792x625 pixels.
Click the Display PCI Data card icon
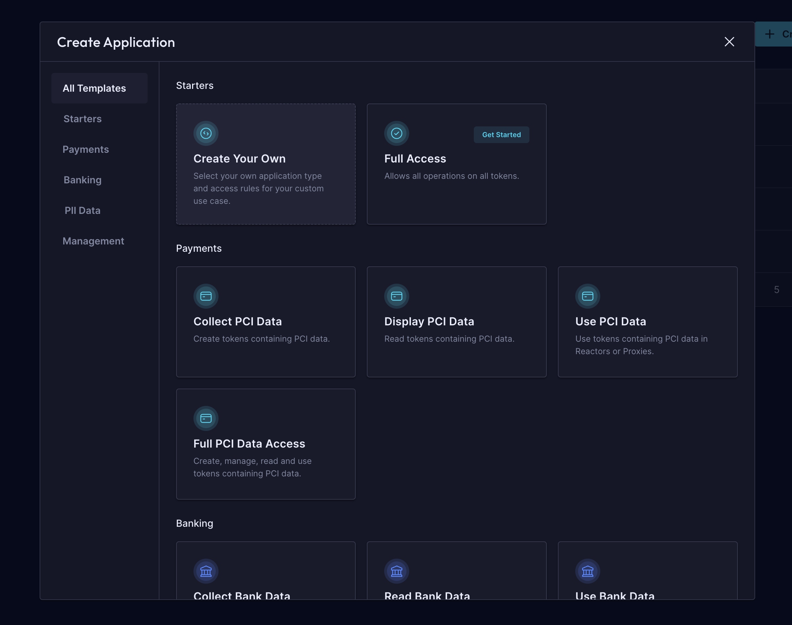tap(396, 297)
